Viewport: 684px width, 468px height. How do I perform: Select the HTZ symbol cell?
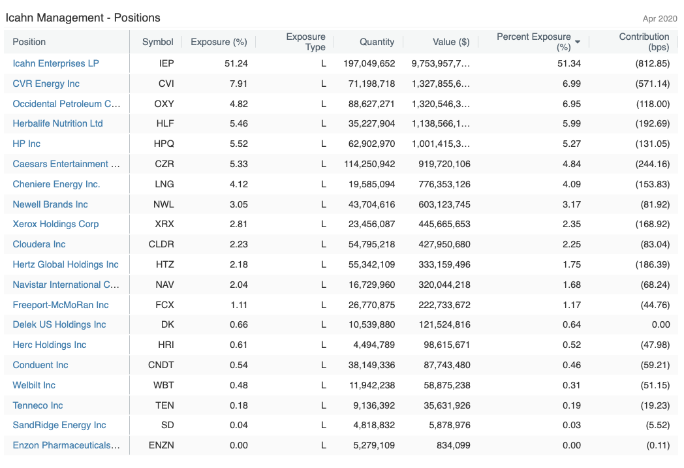click(x=165, y=264)
